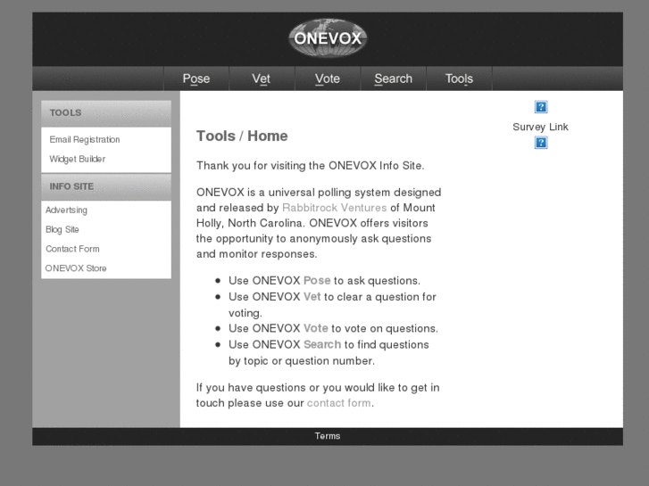Click the question mark icon above Survey Link
This screenshot has width=649, height=486.
541,107
